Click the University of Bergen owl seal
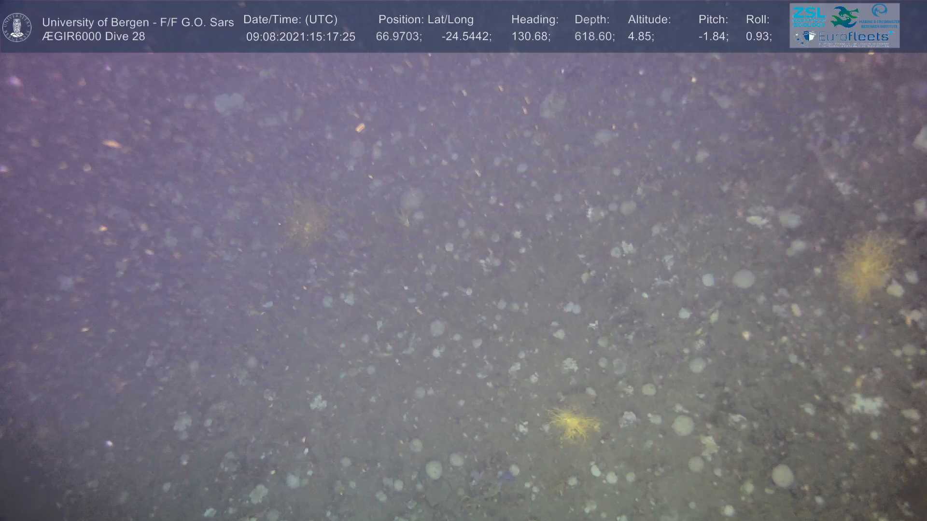The image size is (927, 521). click(17, 27)
